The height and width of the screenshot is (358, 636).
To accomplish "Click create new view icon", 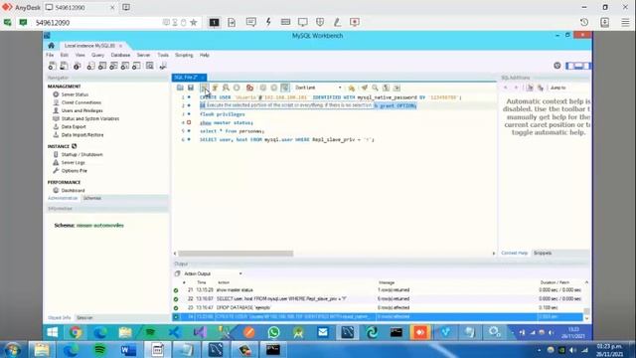I will 113,66.
